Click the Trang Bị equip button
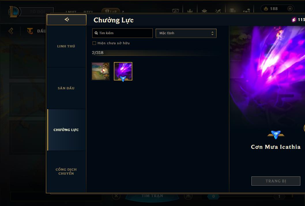The width and height of the screenshot is (305, 206). click(x=276, y=181)
